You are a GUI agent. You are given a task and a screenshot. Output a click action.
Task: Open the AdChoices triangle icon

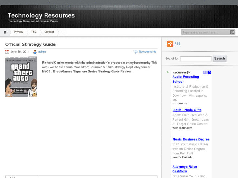[x=189, y=73]
